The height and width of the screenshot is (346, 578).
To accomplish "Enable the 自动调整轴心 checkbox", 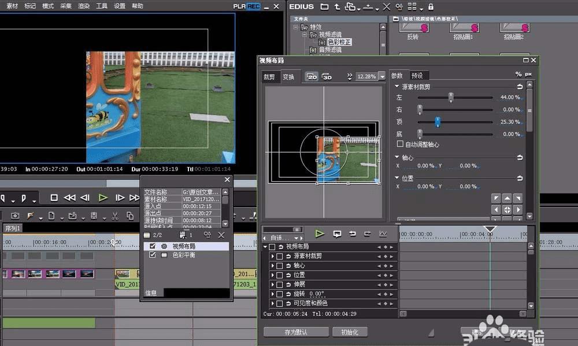I will point(400,144).
